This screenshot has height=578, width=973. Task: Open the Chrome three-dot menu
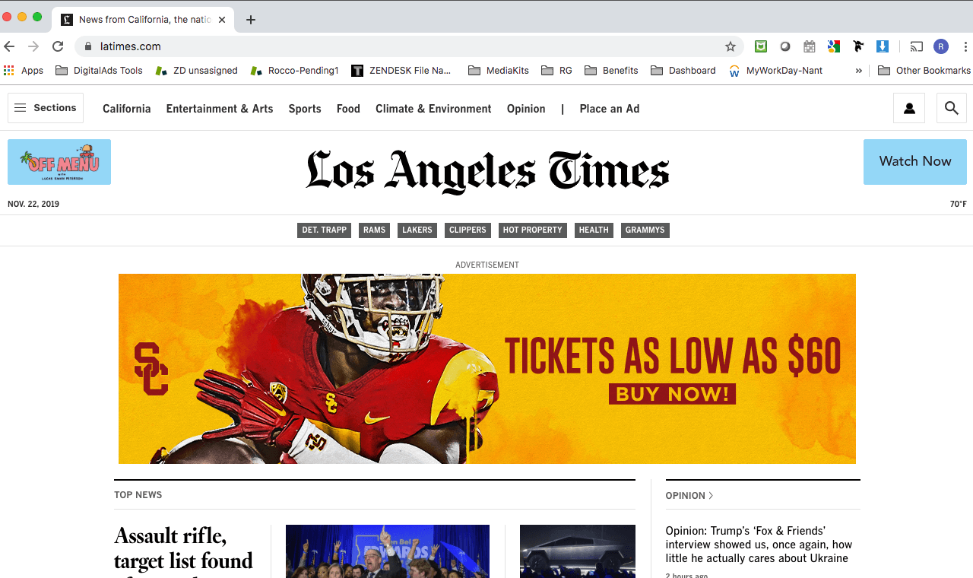[965, 46]
